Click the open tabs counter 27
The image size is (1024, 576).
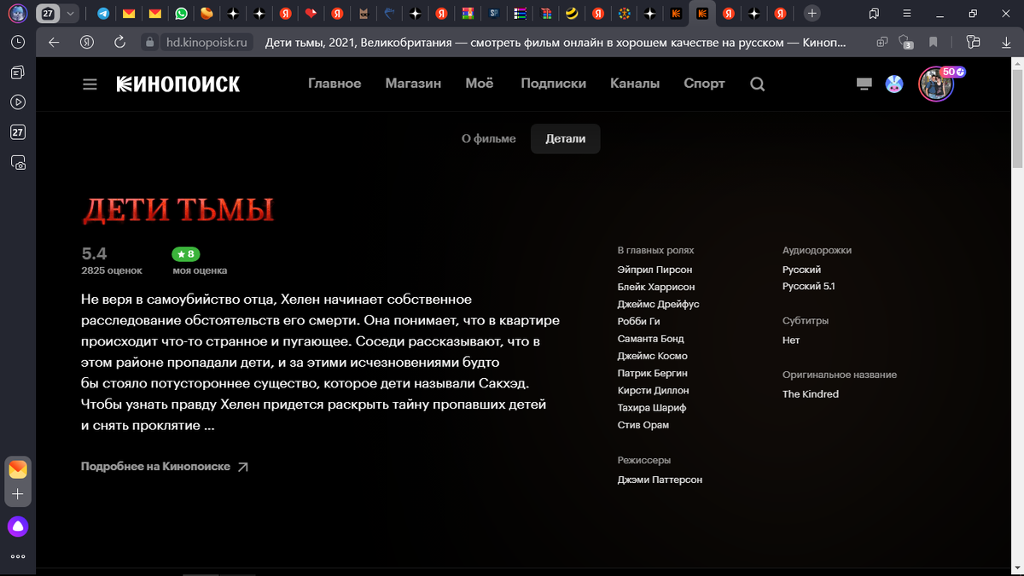pyautogui.click(x=48, y=14)
